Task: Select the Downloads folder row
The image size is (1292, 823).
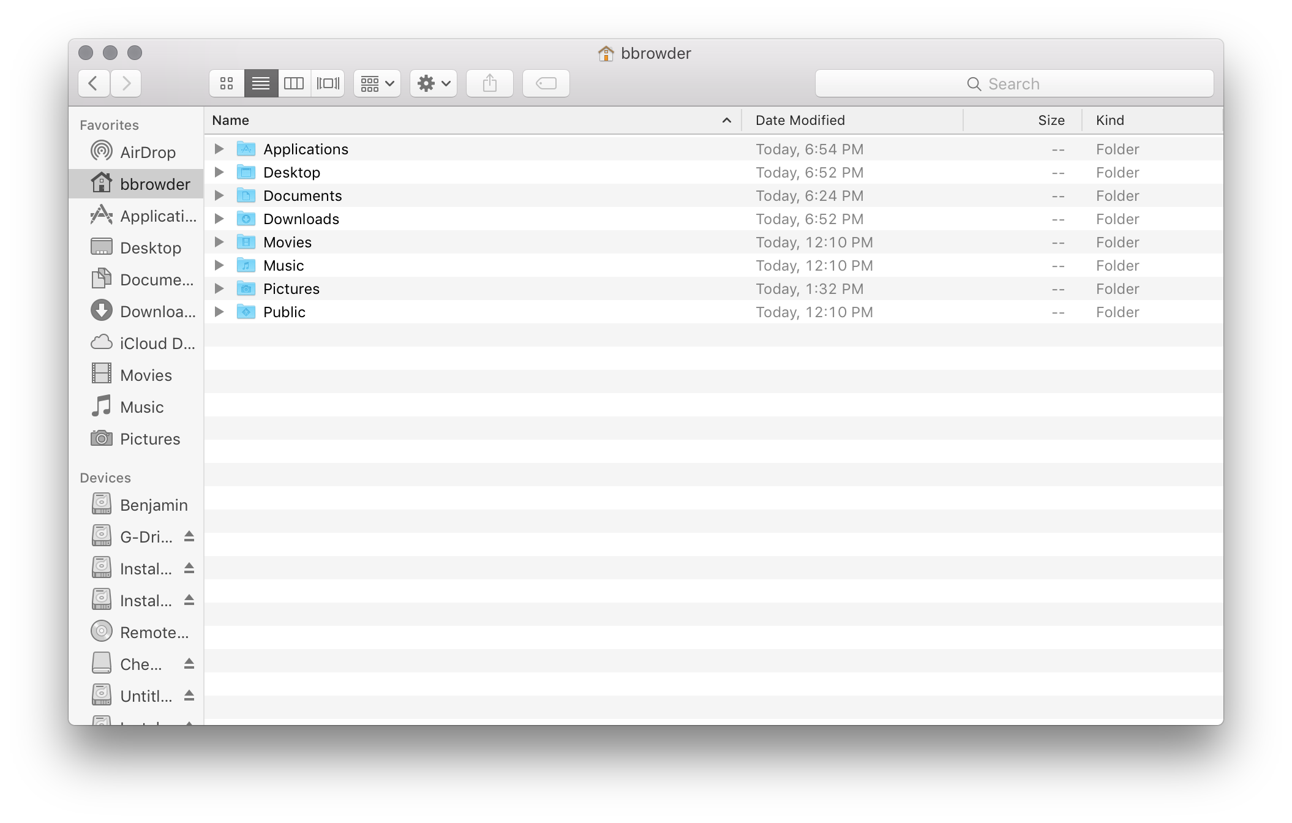Action: pyautogui.click(x=301, y=219)
